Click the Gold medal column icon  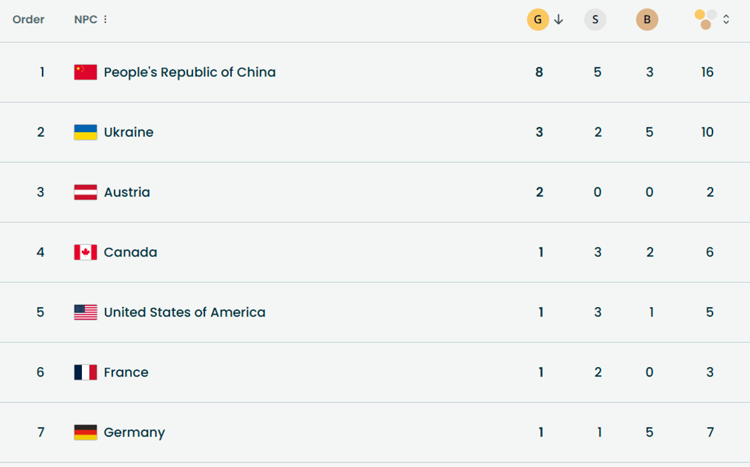pos(537,20)
